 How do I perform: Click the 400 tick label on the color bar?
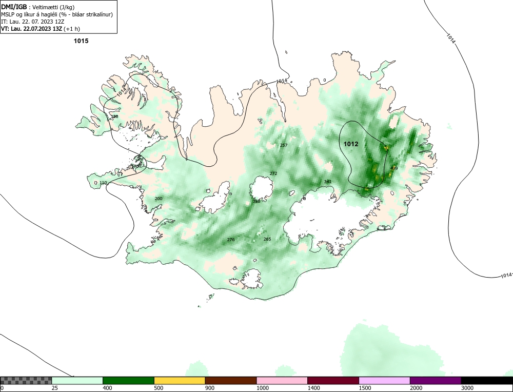click(107, 388)
